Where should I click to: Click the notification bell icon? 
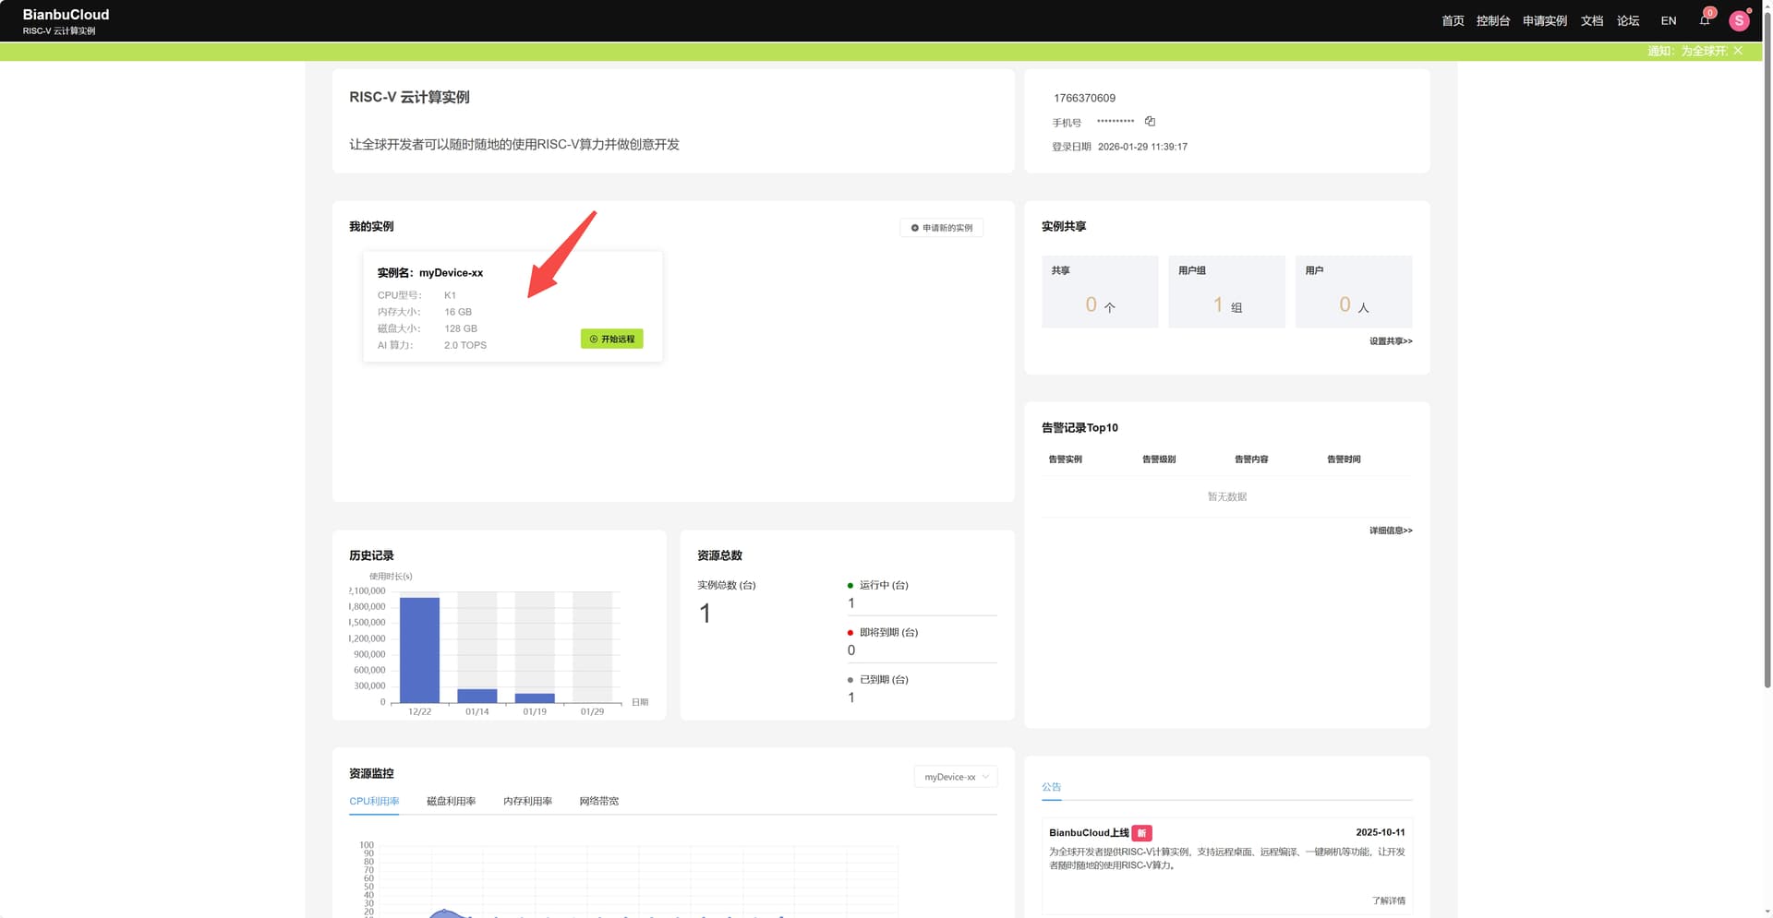click(x=1704, y=20)
